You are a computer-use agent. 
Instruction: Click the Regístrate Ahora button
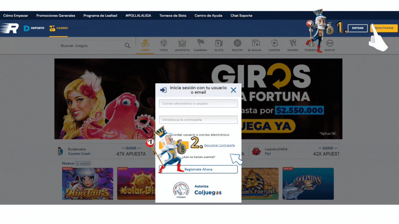[x=198, y=169]
